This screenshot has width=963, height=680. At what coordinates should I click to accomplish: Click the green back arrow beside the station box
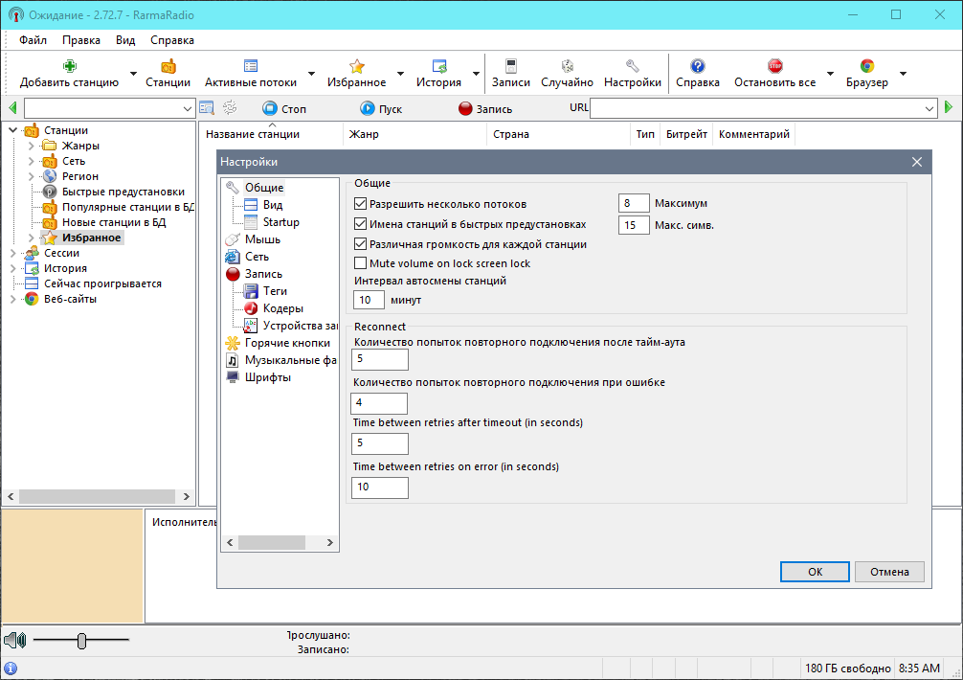tap(12, 108)
